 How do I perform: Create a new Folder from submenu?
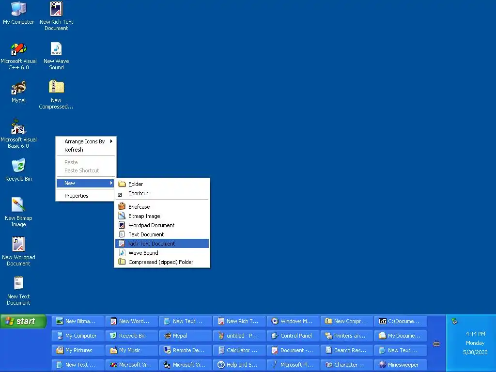click(162, 184)
